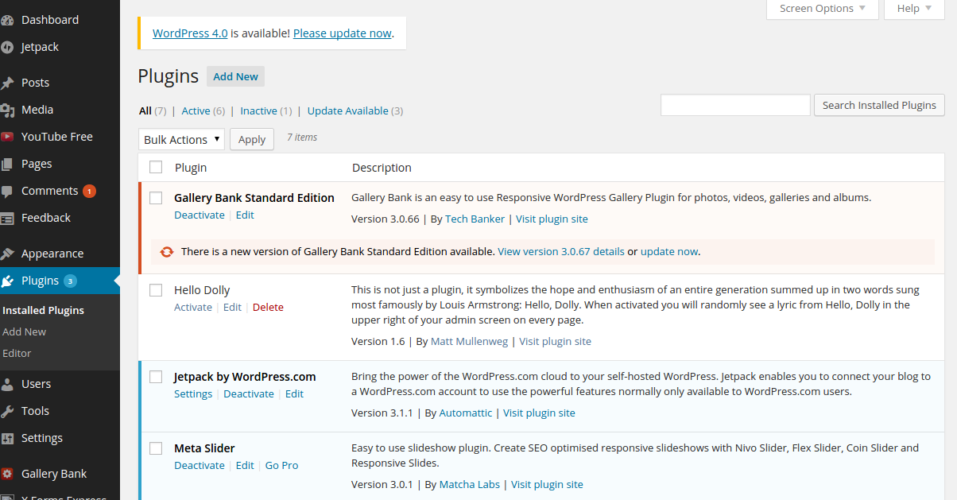Open the Matcha Labs author link
Screen dimensions: 957x500
(x=469, y=484)
